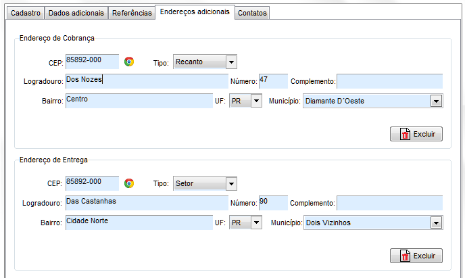The height and width of the screenshot is (278, 465).
Task: Focus the Bairro field containing Cidade Norte
Action: click(139, 223)
